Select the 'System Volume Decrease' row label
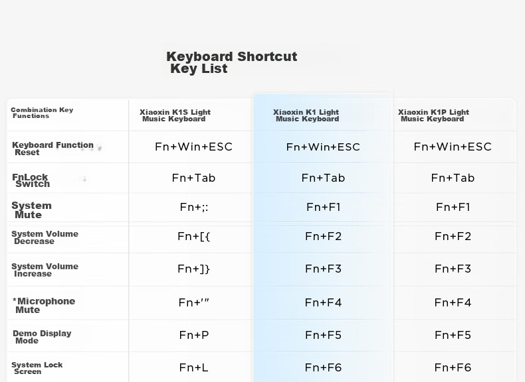 click(45, 237)
